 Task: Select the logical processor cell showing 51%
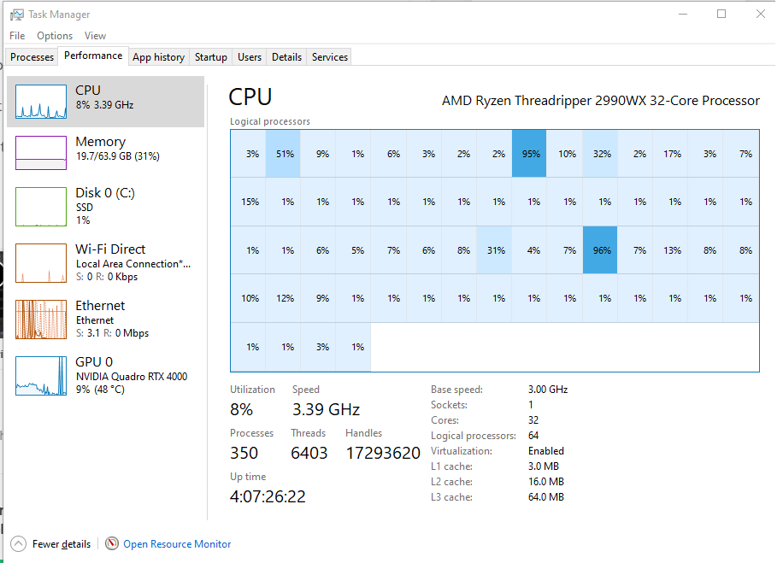283,154
